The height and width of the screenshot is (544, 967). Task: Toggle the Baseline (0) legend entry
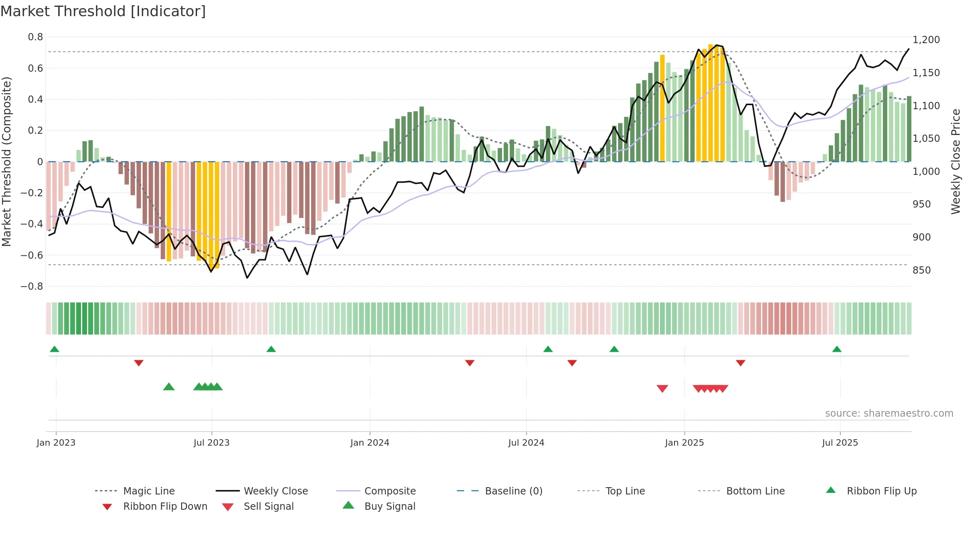click(500, 491)
